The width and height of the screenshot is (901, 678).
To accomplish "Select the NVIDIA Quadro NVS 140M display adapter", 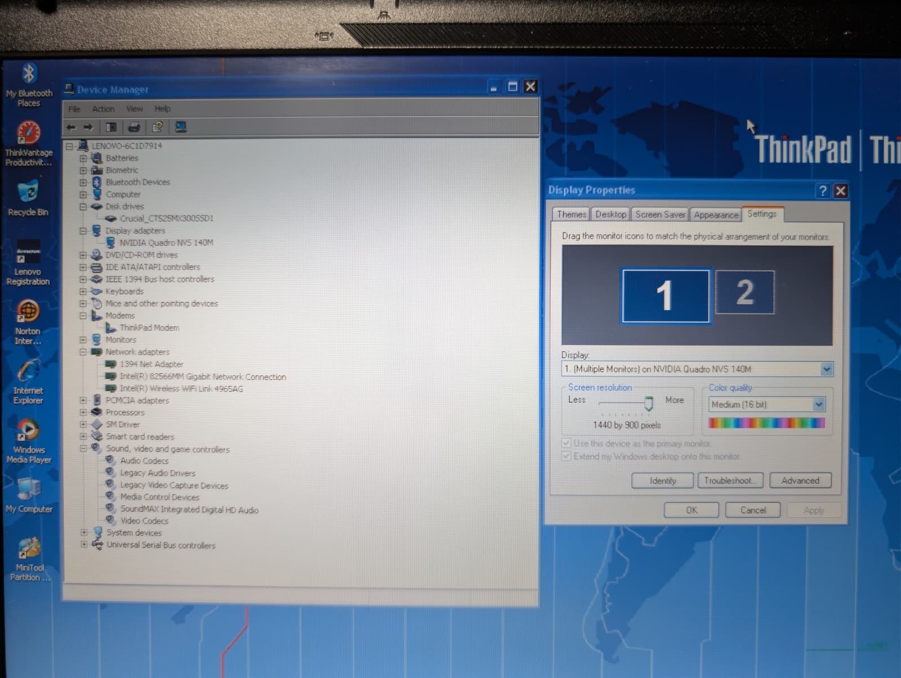I will pos(166,243).
